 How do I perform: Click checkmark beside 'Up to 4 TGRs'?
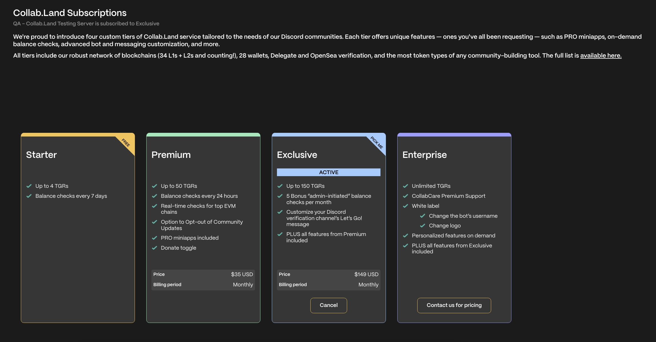29,186
